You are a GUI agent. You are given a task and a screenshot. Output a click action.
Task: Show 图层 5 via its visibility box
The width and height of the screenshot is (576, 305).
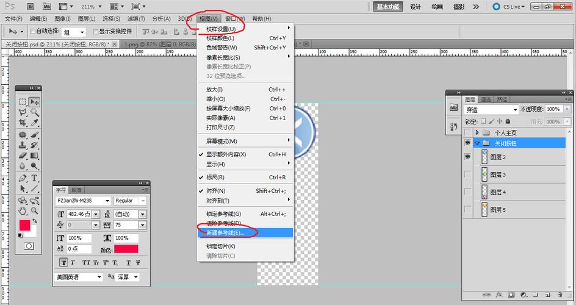pyautogui.click(x=467, y=209)
